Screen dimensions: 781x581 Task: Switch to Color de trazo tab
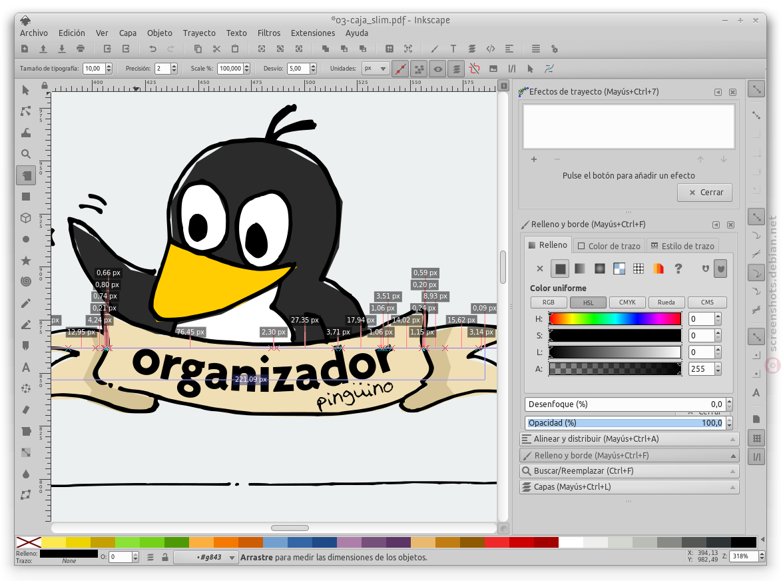click(x=609, y=246)
